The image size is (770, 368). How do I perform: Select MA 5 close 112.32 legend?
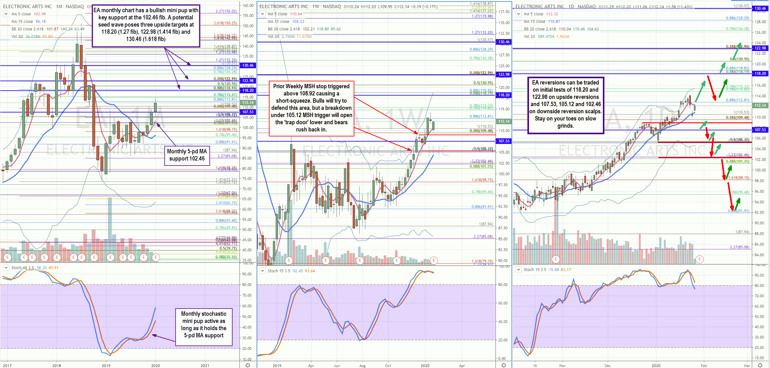[541, 14]
